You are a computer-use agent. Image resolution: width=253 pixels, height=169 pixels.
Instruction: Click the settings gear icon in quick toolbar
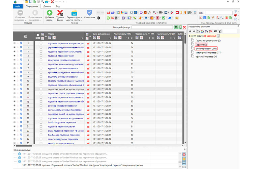[x=38, y=2]
